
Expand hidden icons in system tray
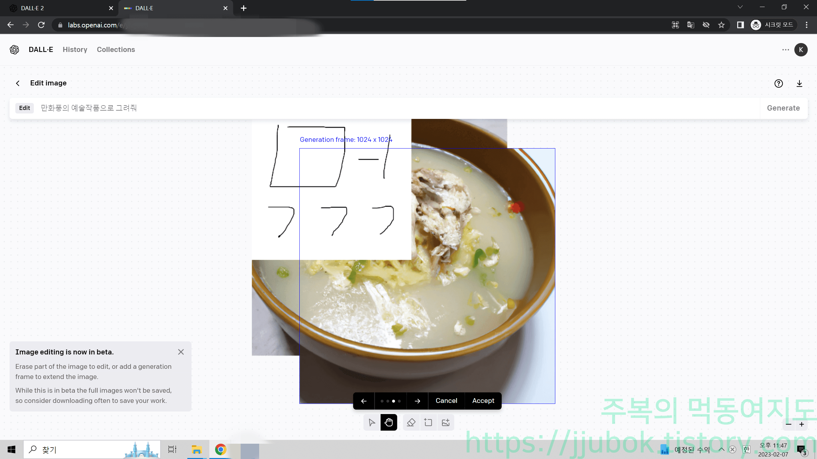721,449
